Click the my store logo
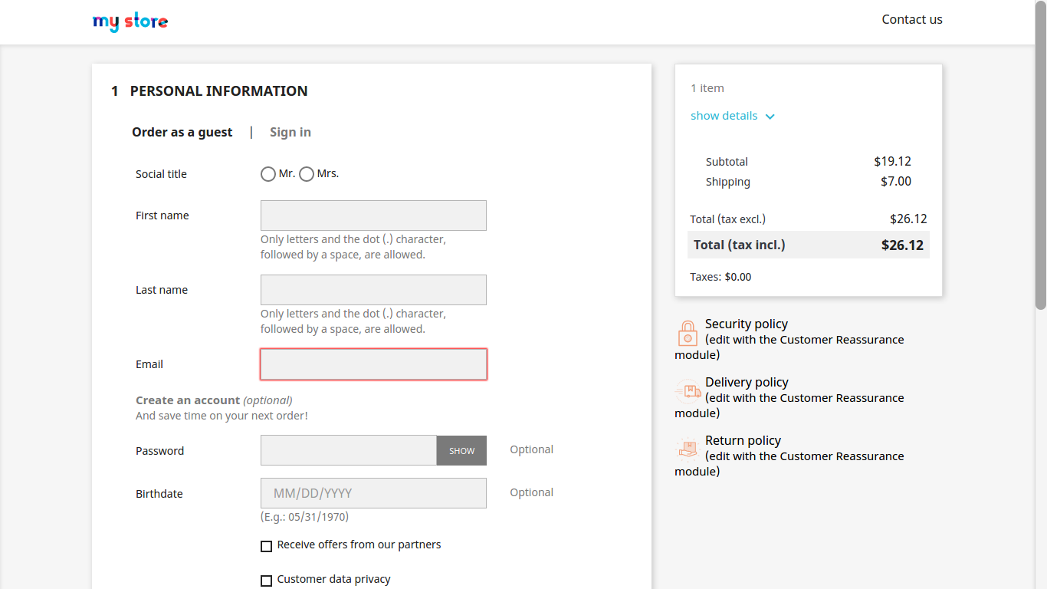 point(130,21)
